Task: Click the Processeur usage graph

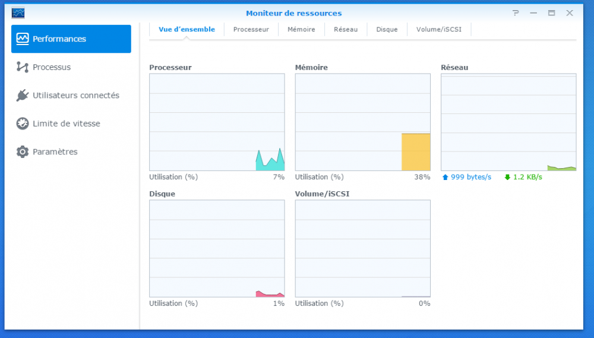Action: coord(217,122)
